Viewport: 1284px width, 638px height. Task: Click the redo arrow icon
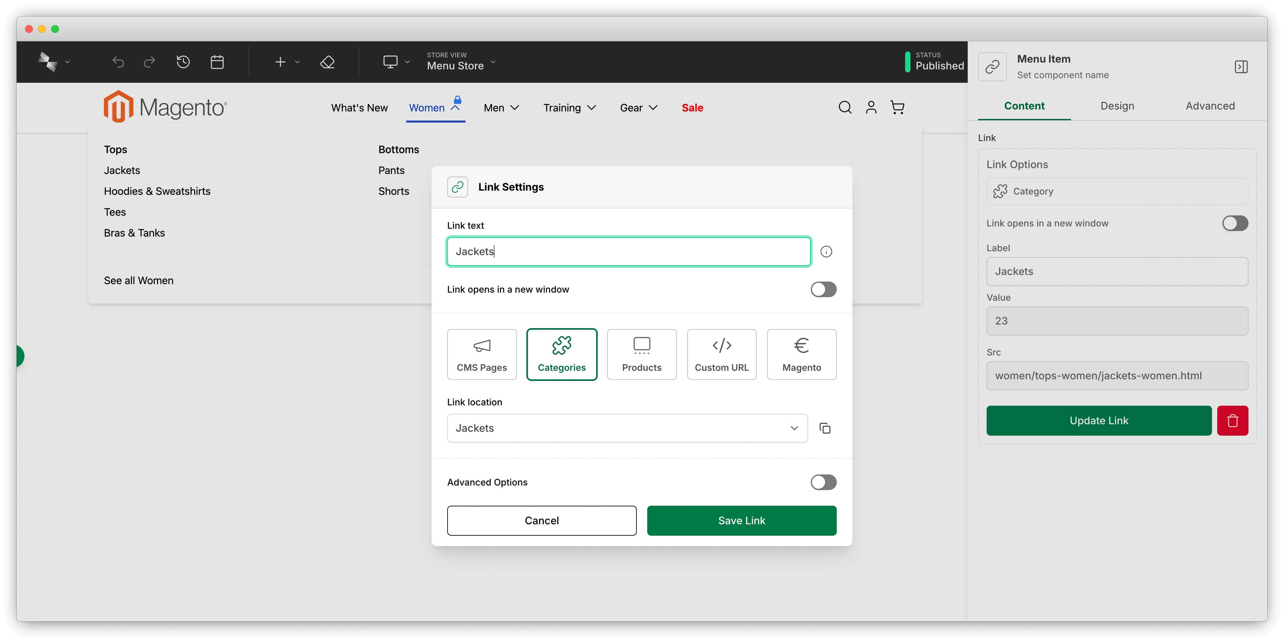pos(149,62)
